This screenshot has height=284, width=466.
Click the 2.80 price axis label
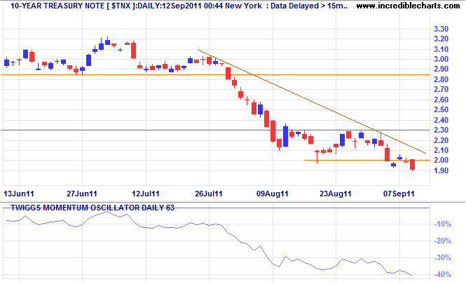pyautogui.click(x=441, y=79)
